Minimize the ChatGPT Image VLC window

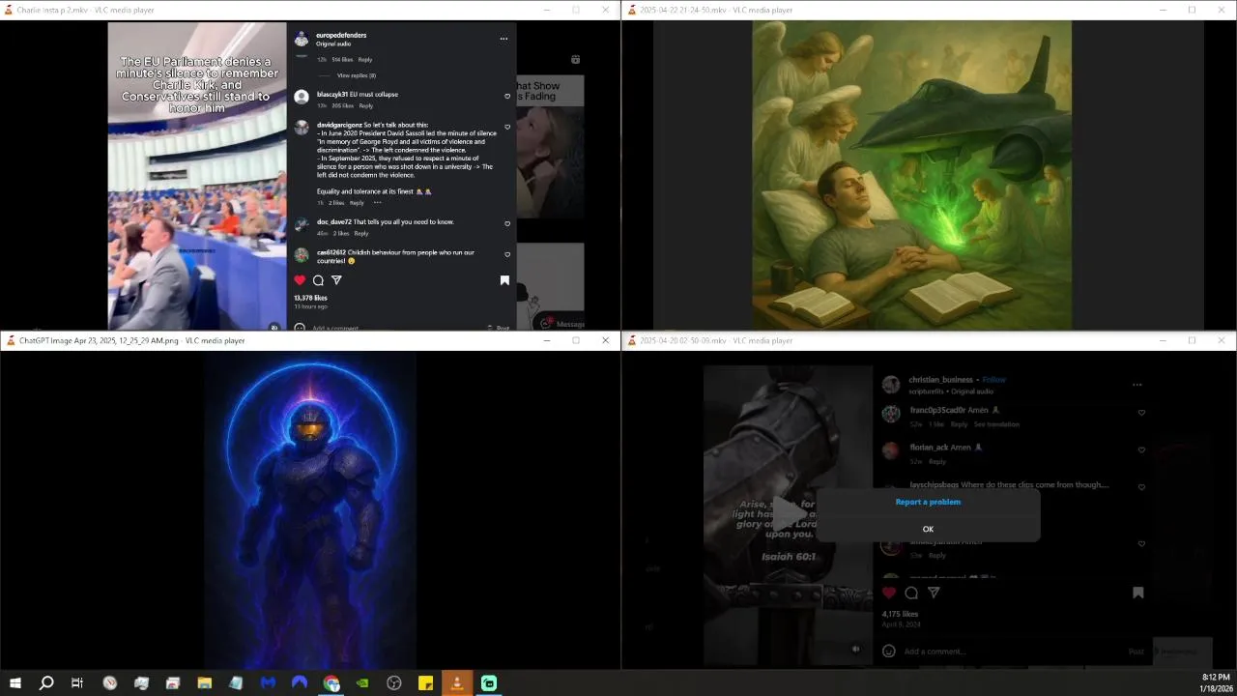coord(547,340)
